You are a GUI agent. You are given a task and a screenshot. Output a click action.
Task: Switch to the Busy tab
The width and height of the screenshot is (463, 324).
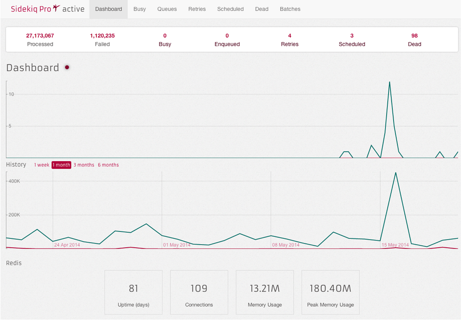[x=140, y=9]
